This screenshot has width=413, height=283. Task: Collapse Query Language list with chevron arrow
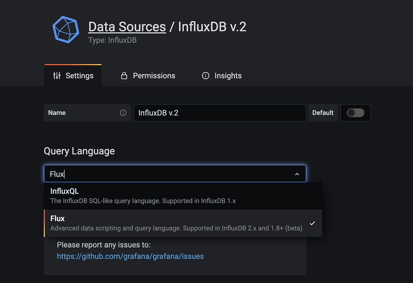(x=297, y=174)
